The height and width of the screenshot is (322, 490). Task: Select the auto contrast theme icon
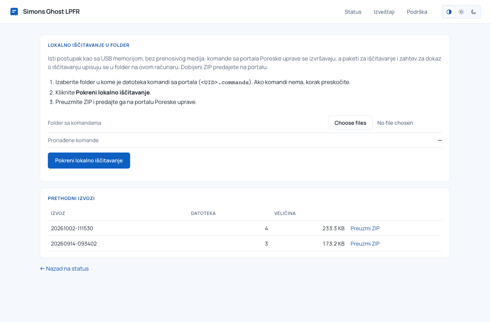coord(449,12)
